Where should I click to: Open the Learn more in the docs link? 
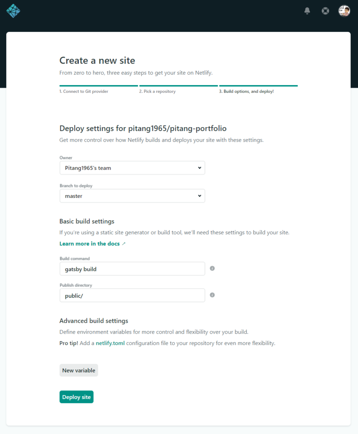pyautogui.click(x=89, y=244)
